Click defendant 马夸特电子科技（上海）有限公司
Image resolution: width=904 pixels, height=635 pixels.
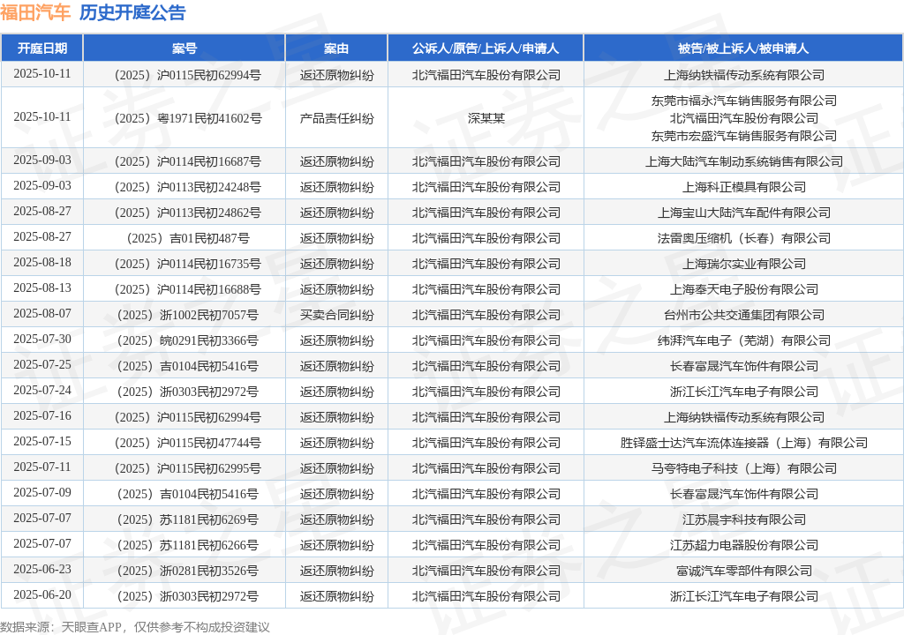coord(743,468)
